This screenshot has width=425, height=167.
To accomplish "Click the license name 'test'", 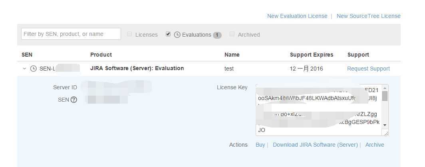I will click(229, 69).
